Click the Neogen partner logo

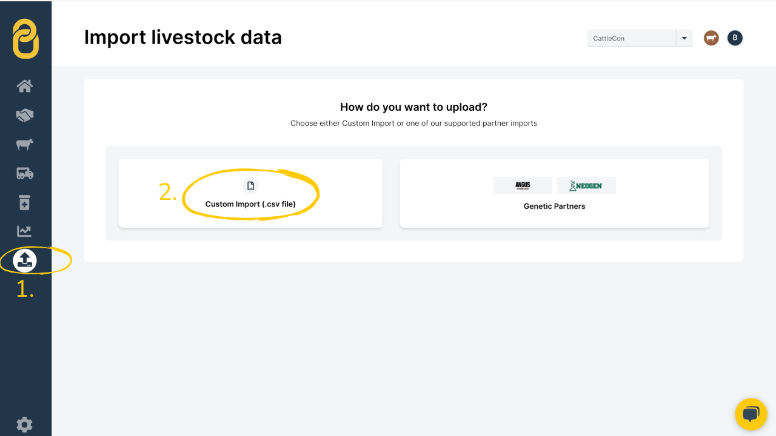pos(586,185)
